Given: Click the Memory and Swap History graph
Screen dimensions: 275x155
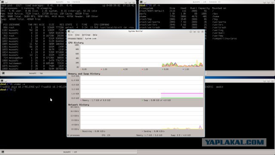Looking at the screenshot, I should [142, 87].
